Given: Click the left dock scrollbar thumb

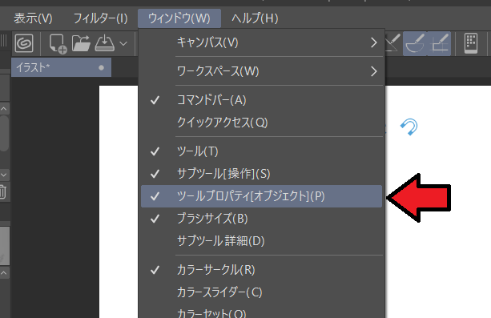Looking at the screenshot, I should (x=4, y=134).
